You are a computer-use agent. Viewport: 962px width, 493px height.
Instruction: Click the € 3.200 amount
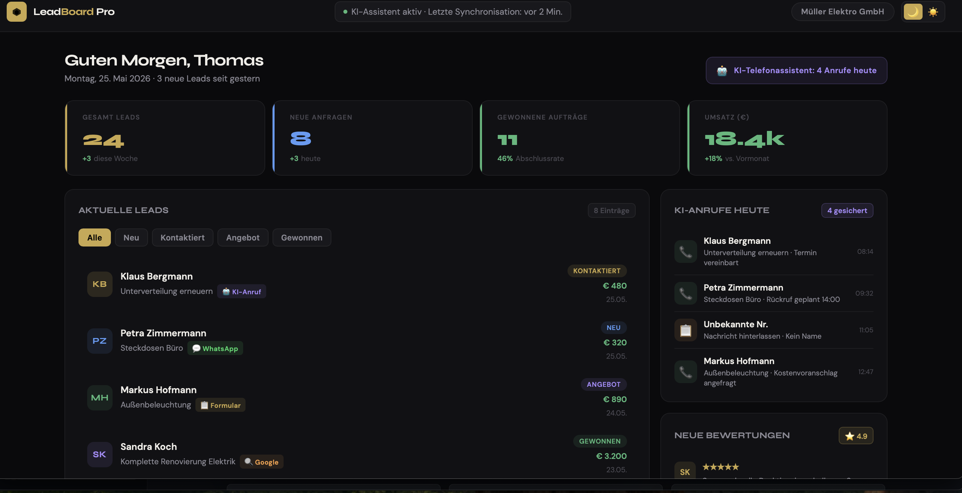[x=611, y=456]
